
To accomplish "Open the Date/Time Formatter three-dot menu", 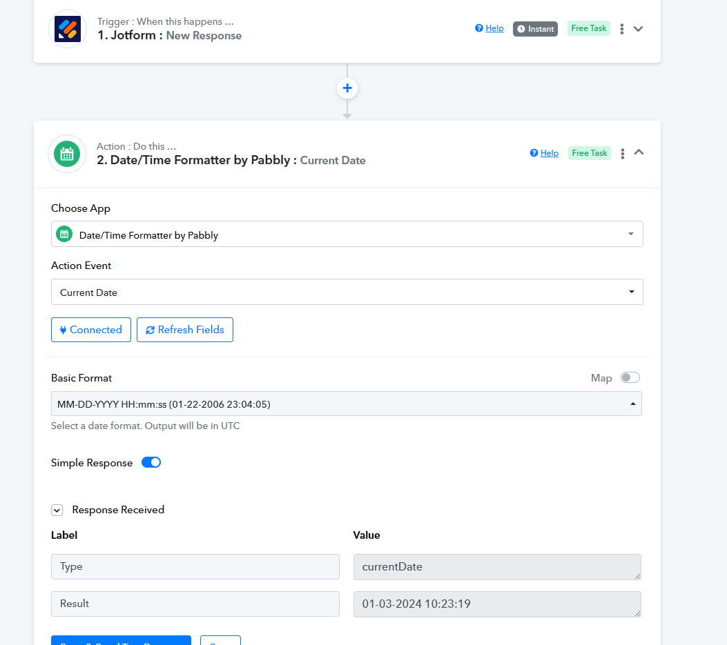I will 623,153.
